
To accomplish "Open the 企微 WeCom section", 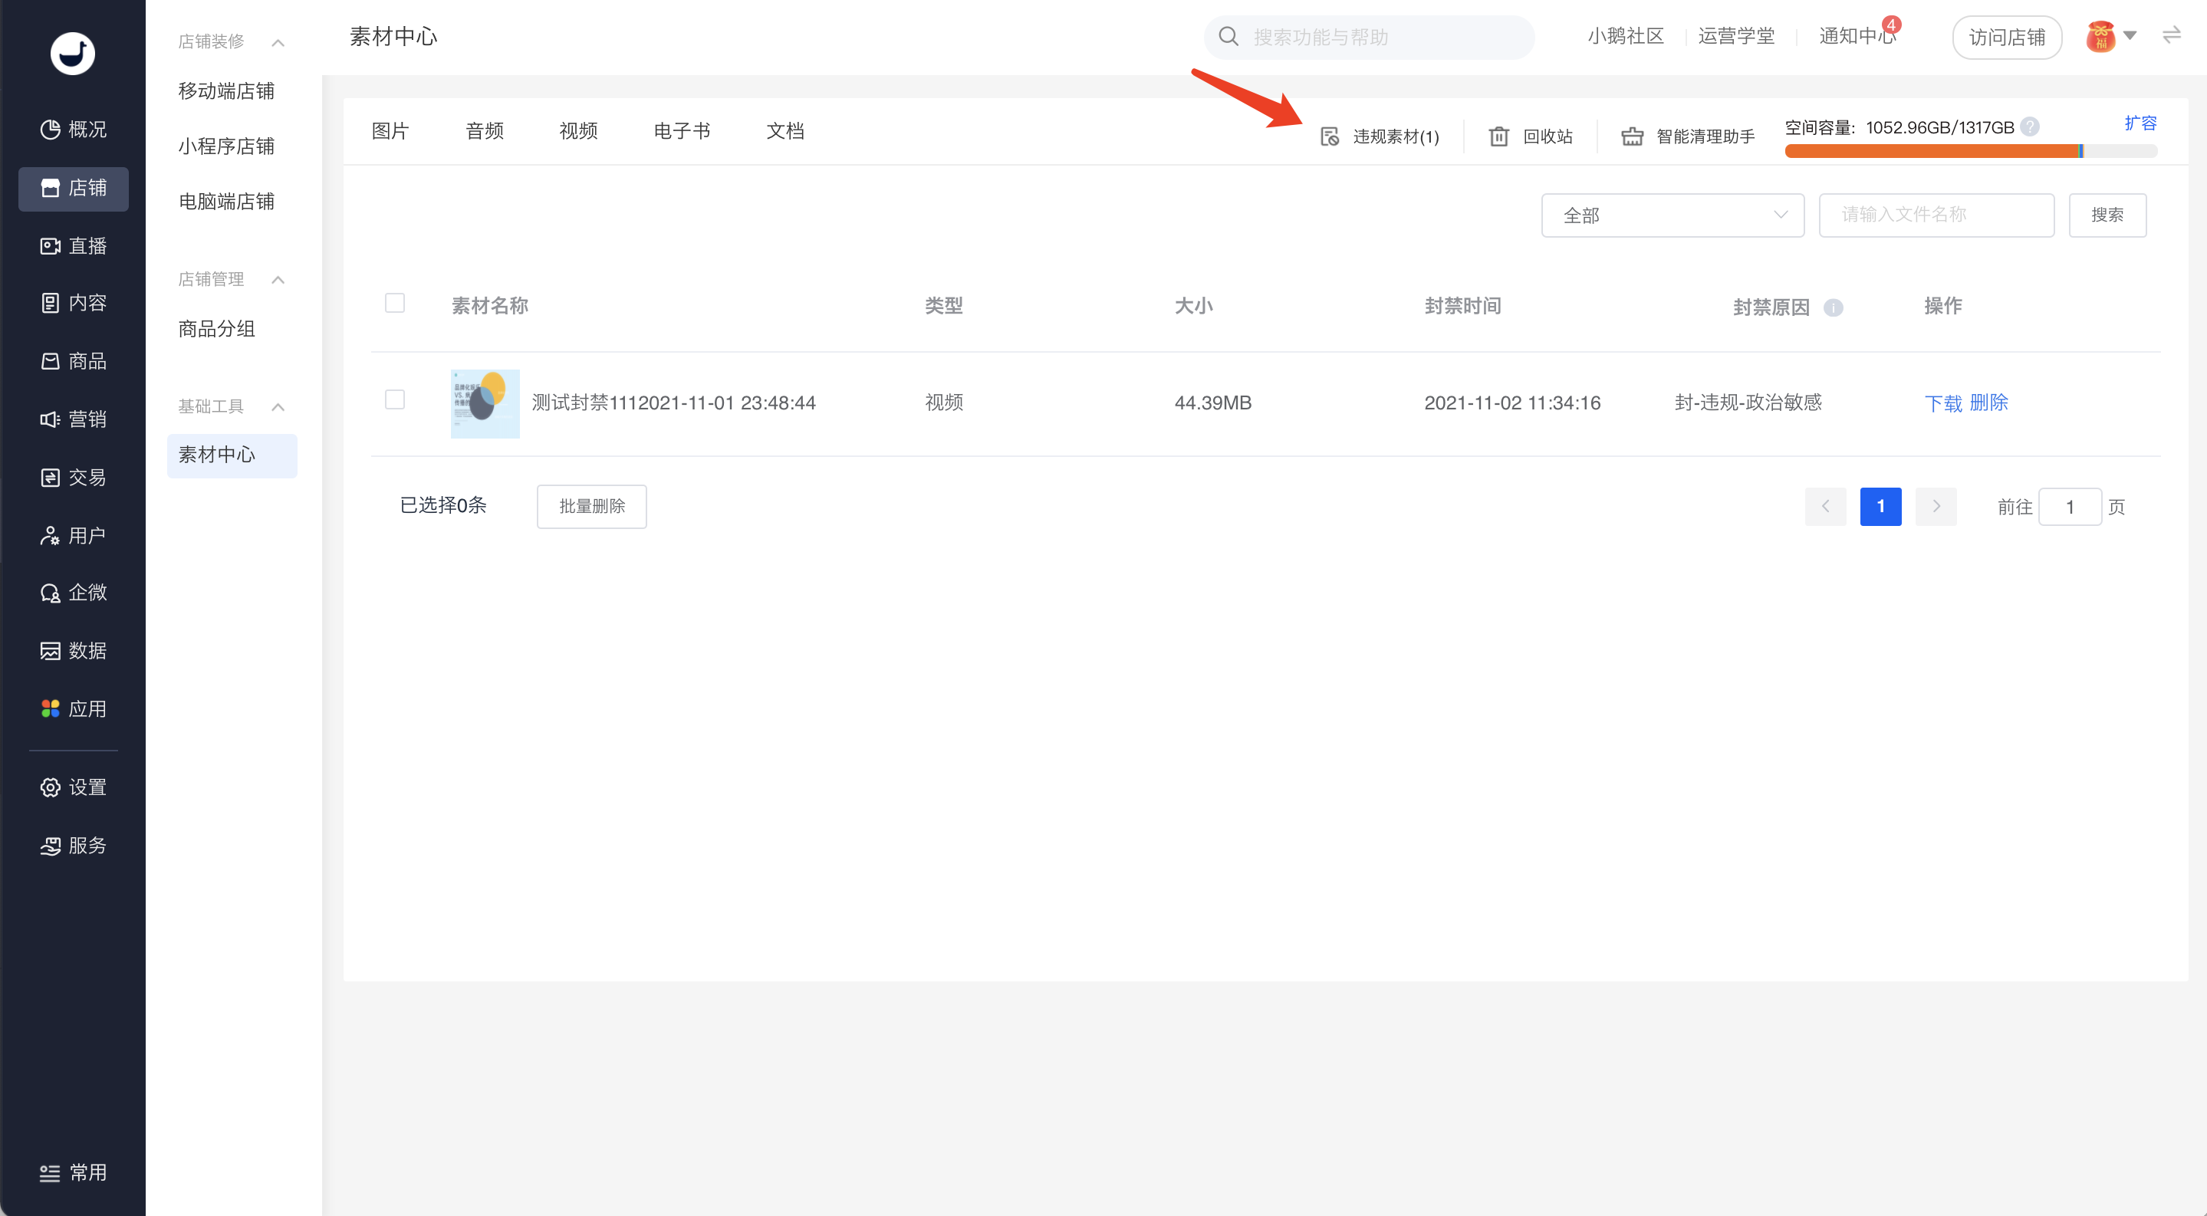I will [74, 593].
